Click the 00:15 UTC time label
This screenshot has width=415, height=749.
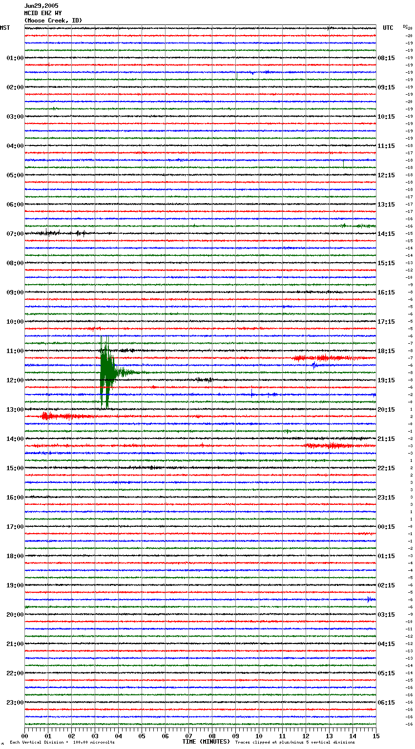(x=386, y=527)
